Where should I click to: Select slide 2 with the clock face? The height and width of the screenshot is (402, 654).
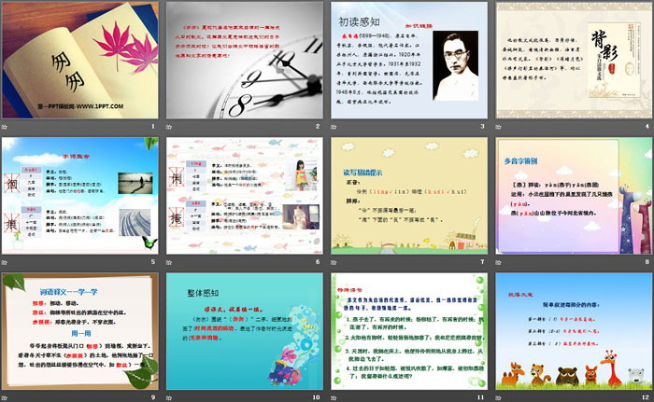[x=245, y=60]
